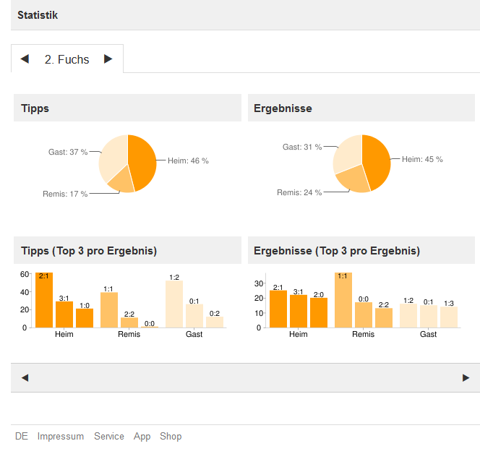Click the left arrow before 2. Fuchs
This screenshot has height=454, width=480.
(25, 59)
